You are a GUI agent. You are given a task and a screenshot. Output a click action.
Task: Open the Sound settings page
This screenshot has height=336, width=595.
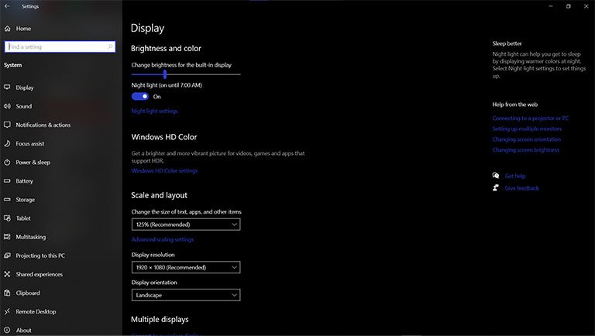click(24, 106)
